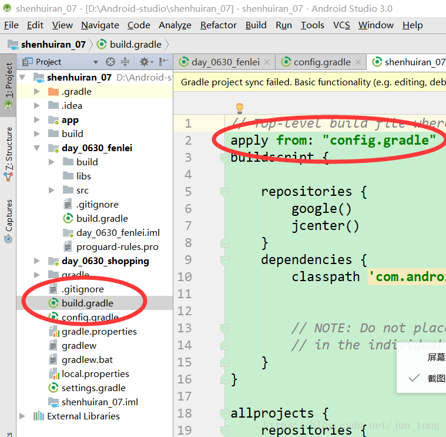Open the Tools menu
The width and height of the screenshot is (446, 437).
point(312,25)
